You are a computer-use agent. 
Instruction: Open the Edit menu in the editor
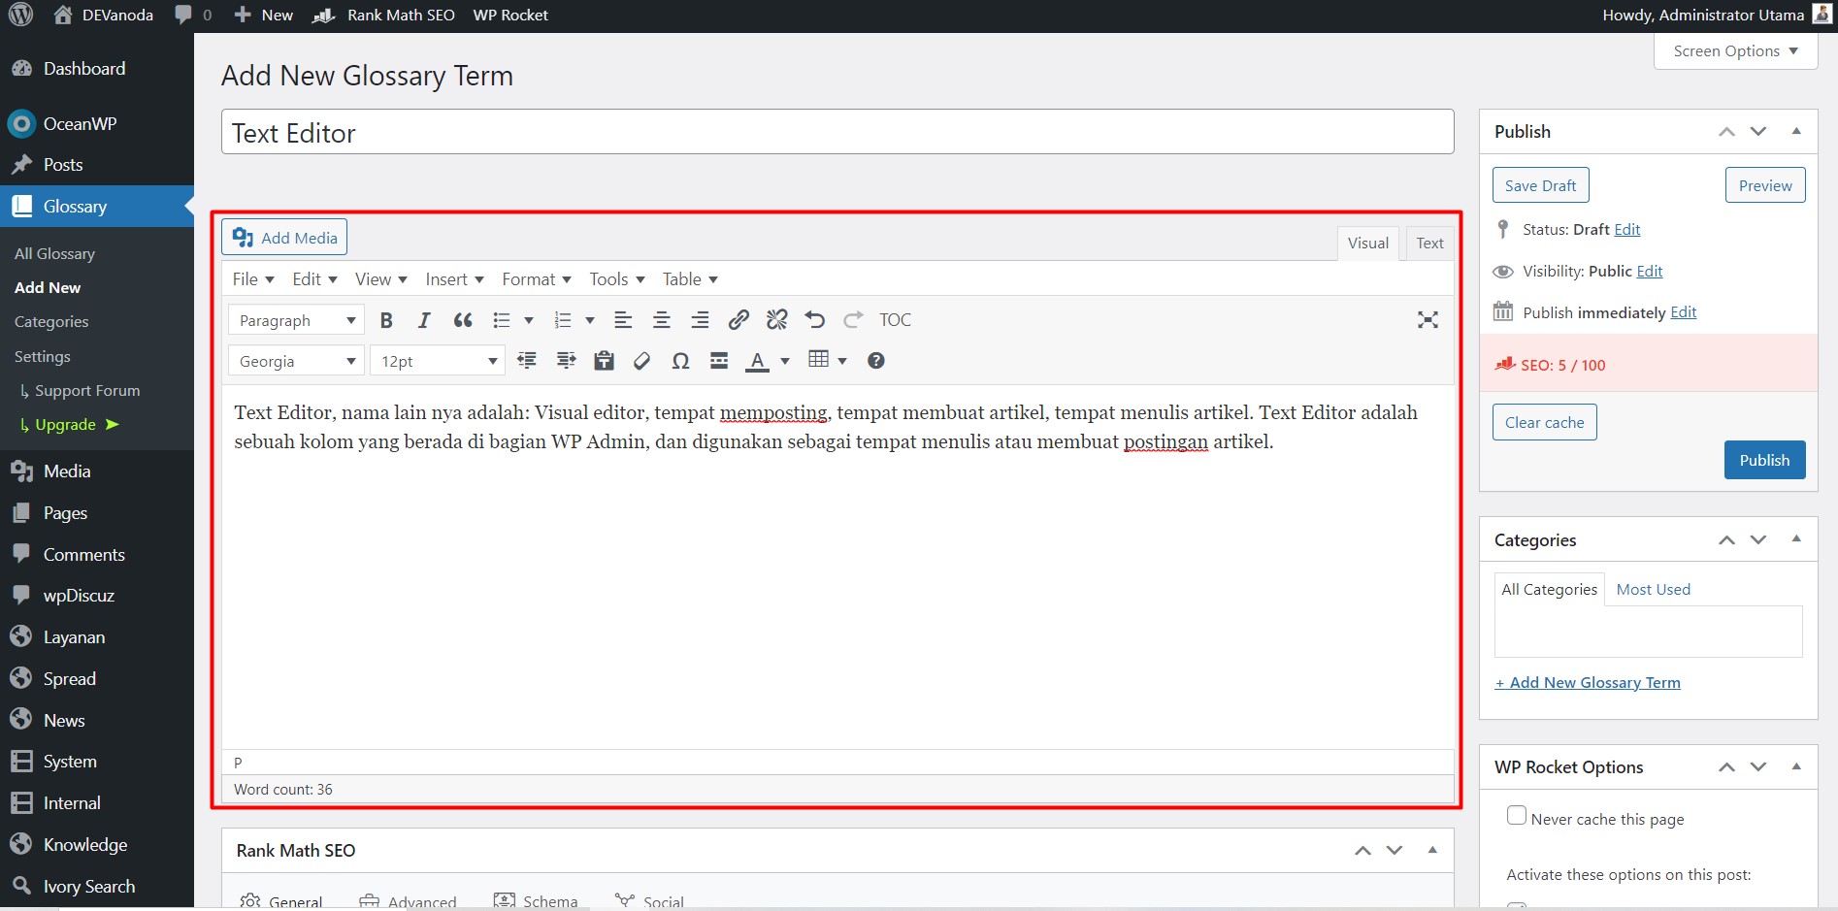point(314,279)
